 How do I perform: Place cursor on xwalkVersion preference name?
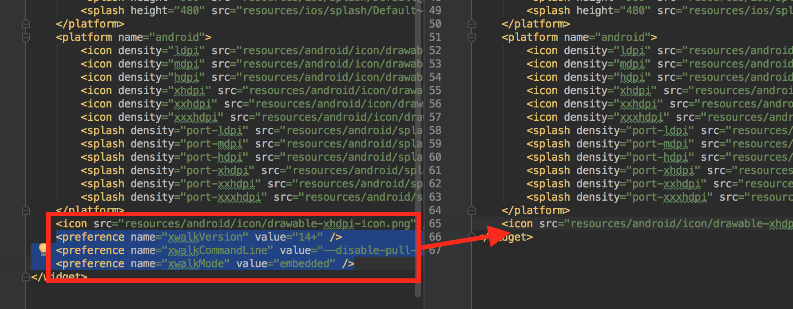click(205, 237)
